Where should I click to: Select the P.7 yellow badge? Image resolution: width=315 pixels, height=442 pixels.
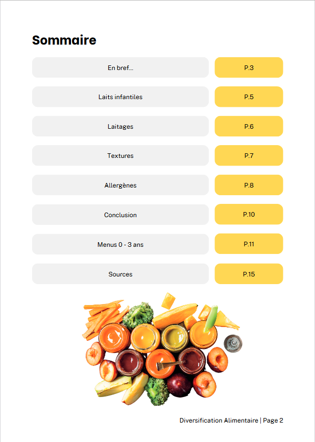tap(249, 156)
